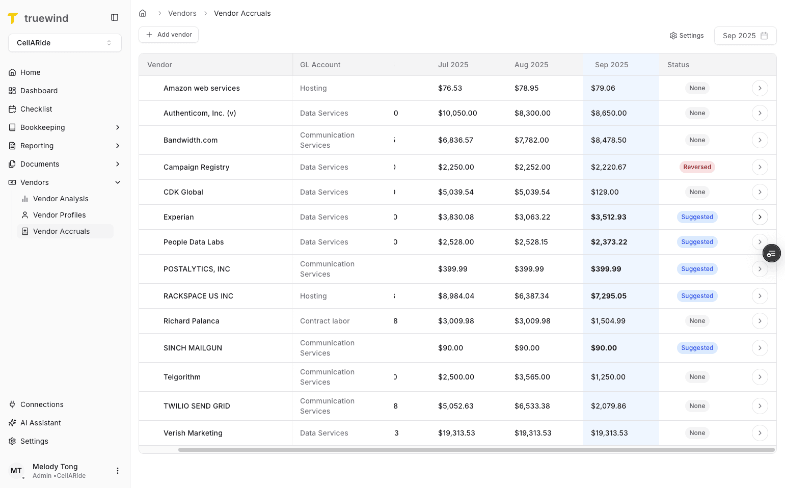Click the floating checklist widget icon
This screenshot has width=785, height=488.
pos(772,253)
